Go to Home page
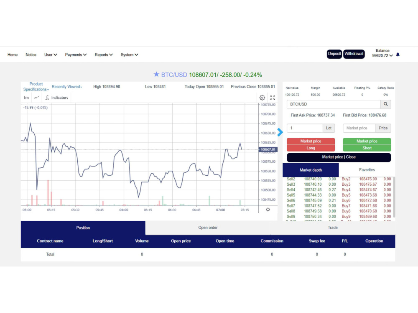The image size is (418, 313). (x=13, y=55)
